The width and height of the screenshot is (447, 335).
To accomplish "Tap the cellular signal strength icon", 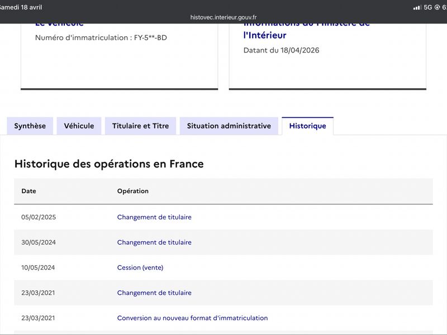I will tap(417, 7).
